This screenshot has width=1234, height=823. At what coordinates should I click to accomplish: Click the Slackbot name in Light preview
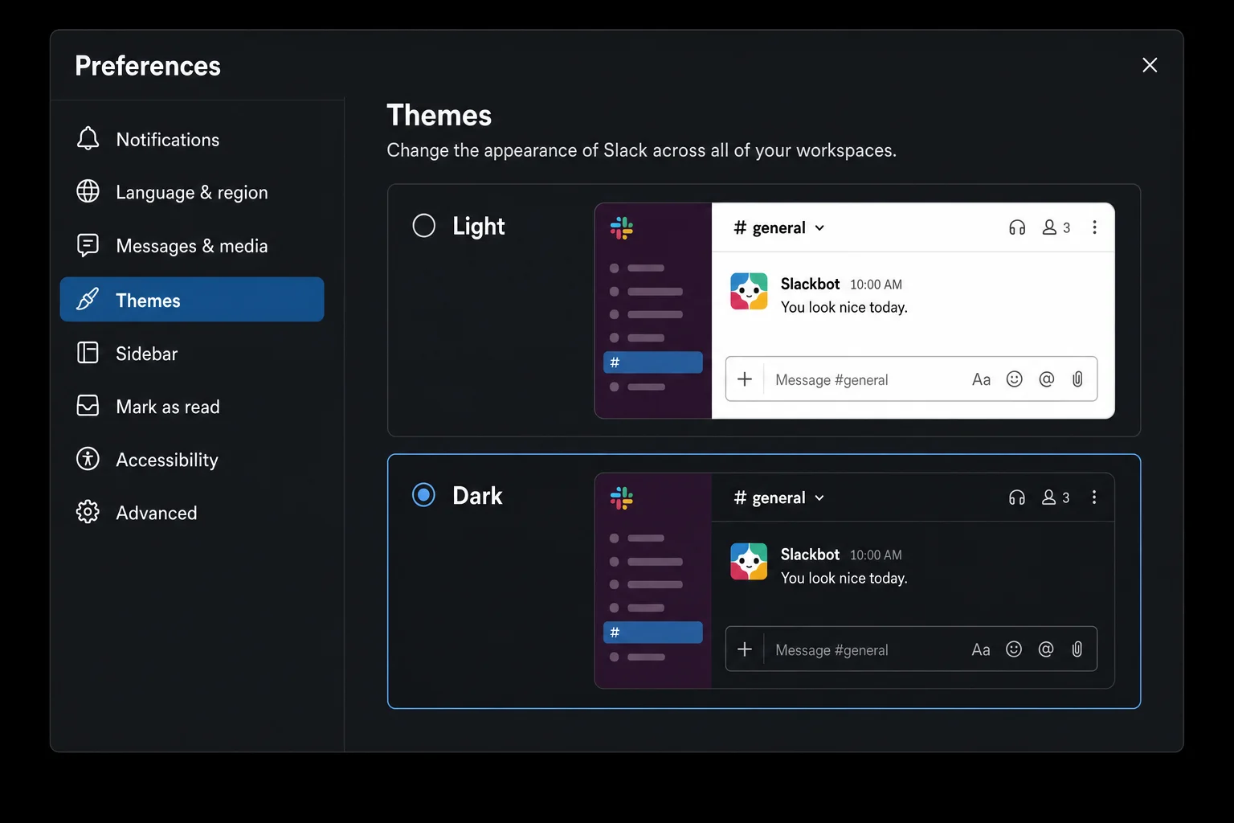click(810, 284)
